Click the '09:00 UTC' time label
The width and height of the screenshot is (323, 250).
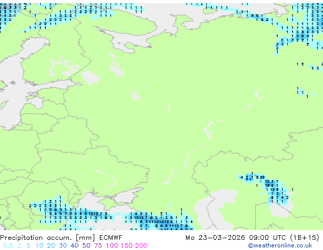[x=267, y=238]
